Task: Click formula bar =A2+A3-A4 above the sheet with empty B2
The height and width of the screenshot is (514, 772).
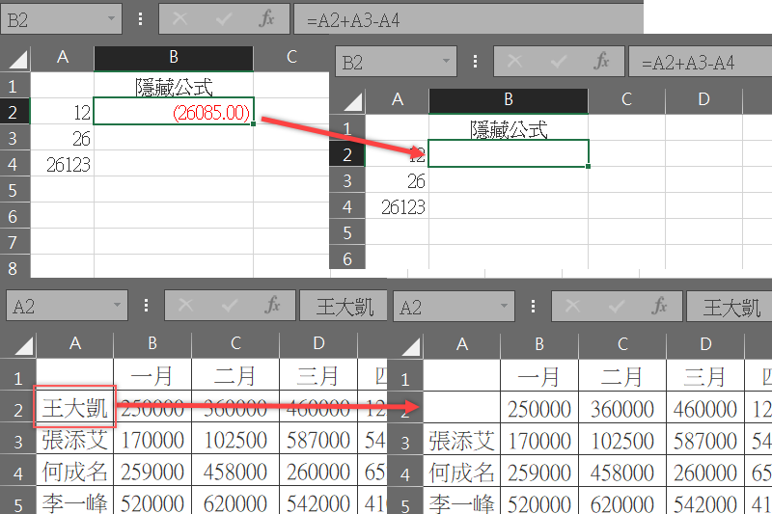Action: click(701, 62)
